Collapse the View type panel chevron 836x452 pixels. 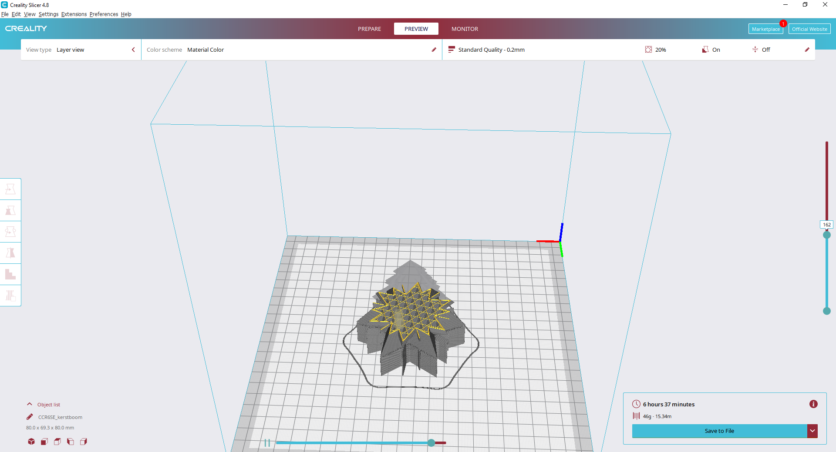(133, 50)
